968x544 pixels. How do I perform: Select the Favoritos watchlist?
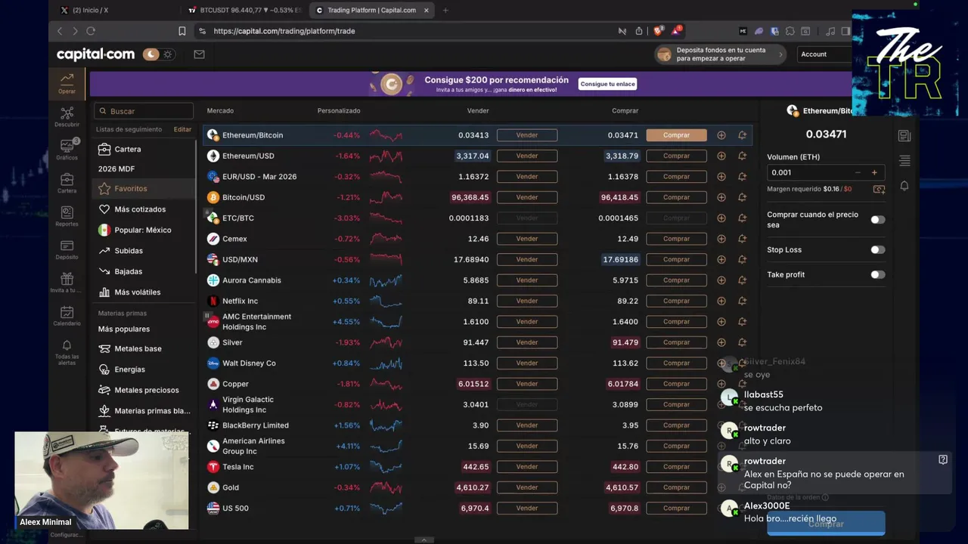click(x=144, y=189)
